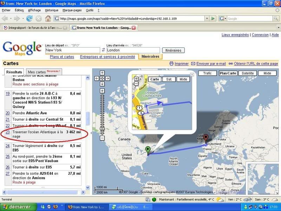Click the Lieux enregistrés link
The image size is (281, 211).
coord(235,35)
